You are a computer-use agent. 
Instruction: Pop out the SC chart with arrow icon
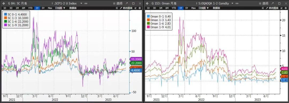point(127,3)
